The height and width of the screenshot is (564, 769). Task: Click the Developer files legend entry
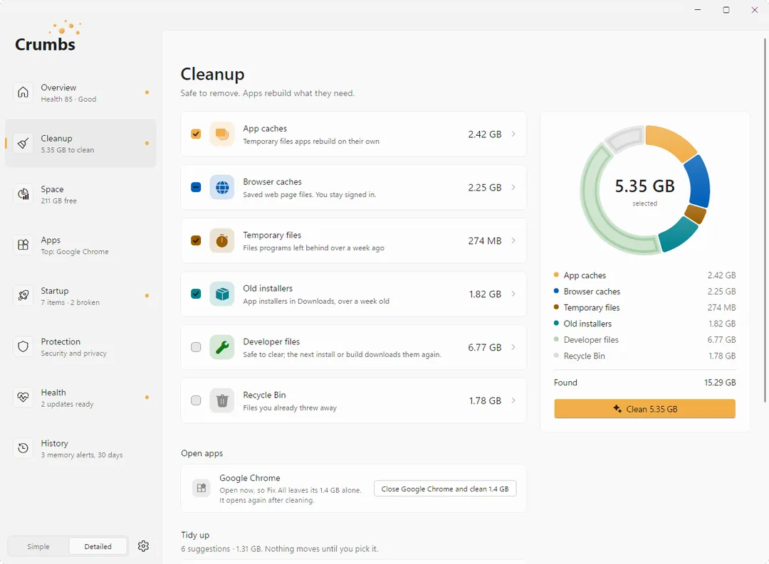(644, 340)
